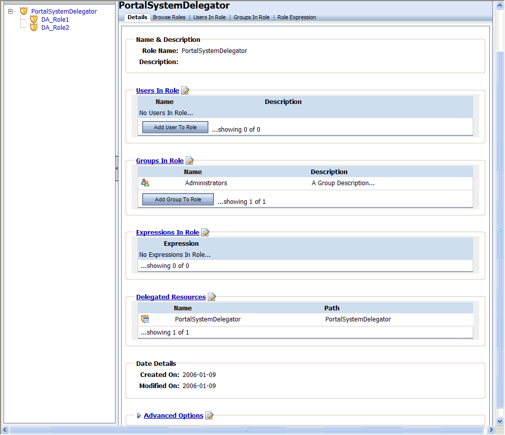Open the Groups In Role tab
This screenshot has height=435, width=505.
[252, 17]
